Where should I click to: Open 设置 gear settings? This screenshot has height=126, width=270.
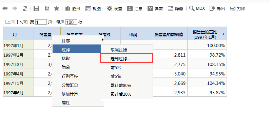pyautogui.click(x=115, y=8)
